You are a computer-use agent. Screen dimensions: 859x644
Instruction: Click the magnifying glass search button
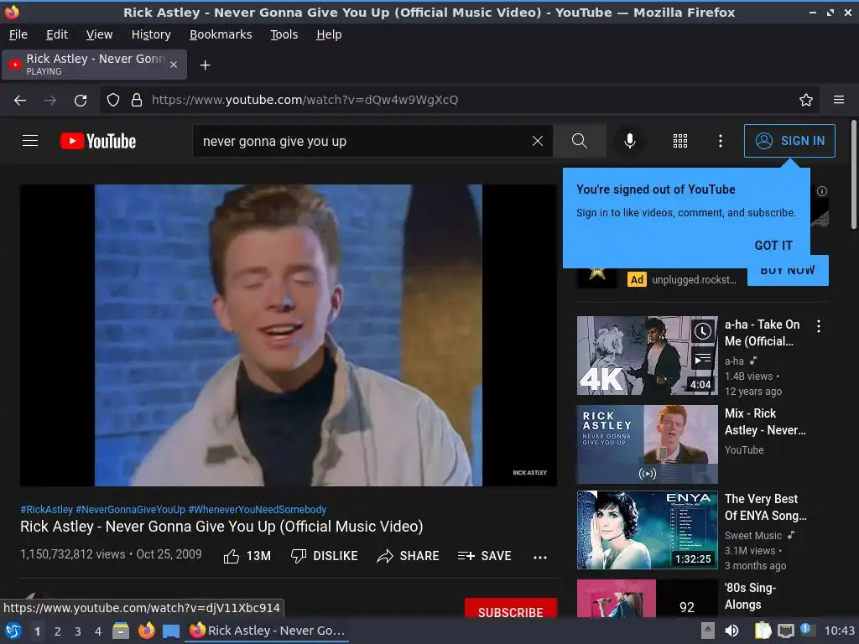pos(579,141)
